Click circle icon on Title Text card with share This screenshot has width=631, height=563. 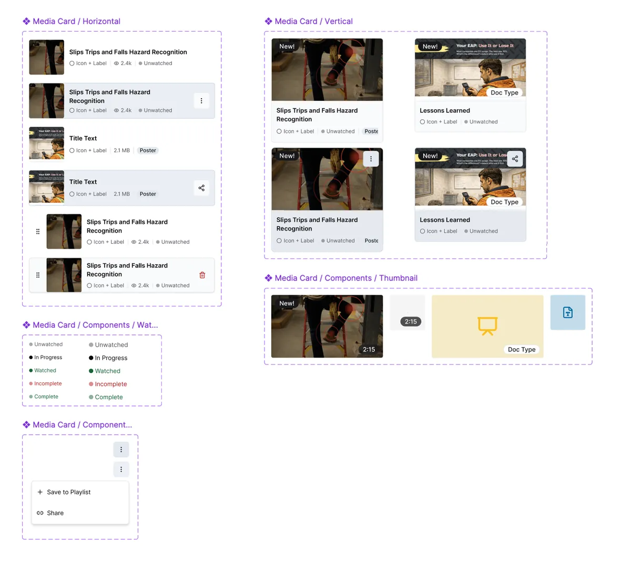(72, 194)
